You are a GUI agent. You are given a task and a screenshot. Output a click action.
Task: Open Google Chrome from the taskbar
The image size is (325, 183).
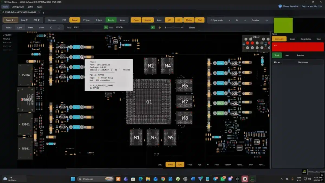[163, 179]
